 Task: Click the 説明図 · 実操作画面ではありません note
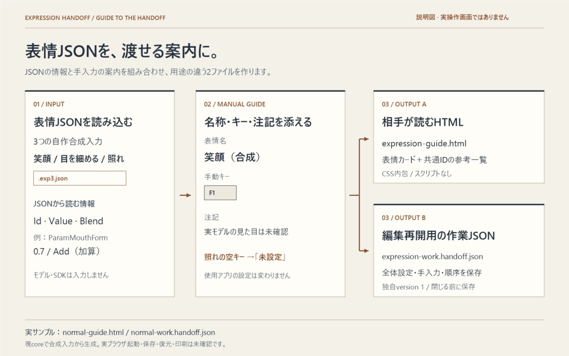[x=462, y=17]
